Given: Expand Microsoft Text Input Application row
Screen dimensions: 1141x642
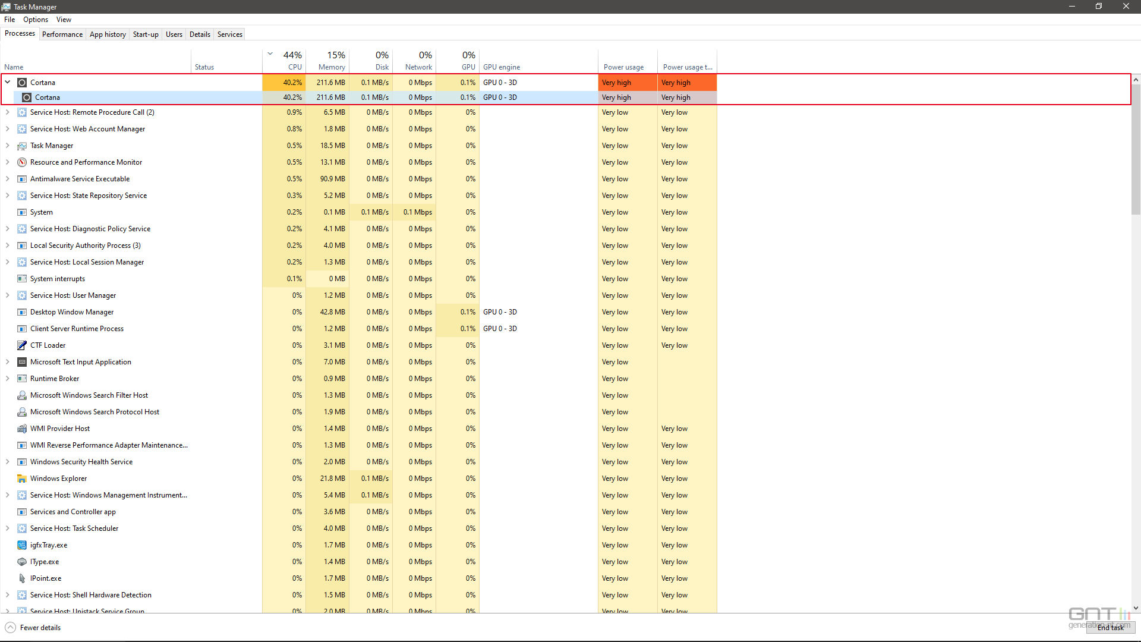Looking at the screenshot, I should pos(8,362).
